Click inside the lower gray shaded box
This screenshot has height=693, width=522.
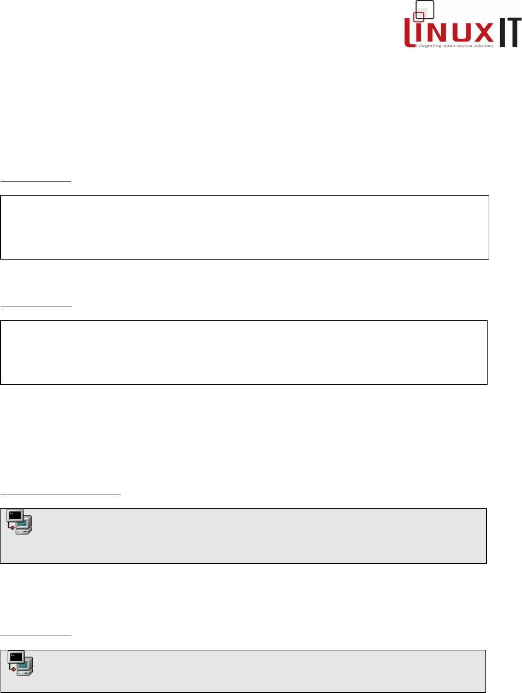(x=257, y=671)
